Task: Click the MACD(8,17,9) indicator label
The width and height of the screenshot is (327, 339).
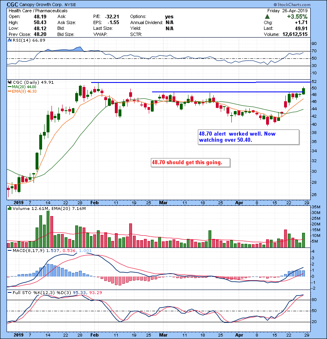Action: click(29, 251)
